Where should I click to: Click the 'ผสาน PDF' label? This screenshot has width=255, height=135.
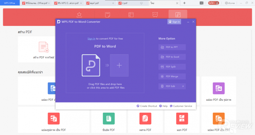(x=145, y=130)
